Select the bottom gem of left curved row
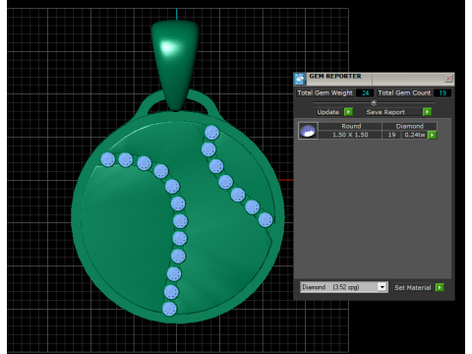Image resolution: width=472 pixels, height=354 pixels. click(x=169, y=309)
